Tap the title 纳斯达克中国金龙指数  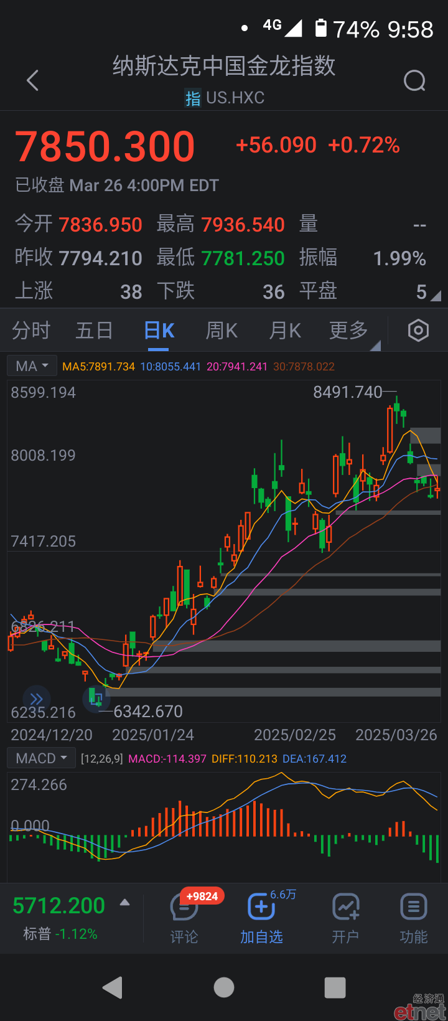click(224, 66)
